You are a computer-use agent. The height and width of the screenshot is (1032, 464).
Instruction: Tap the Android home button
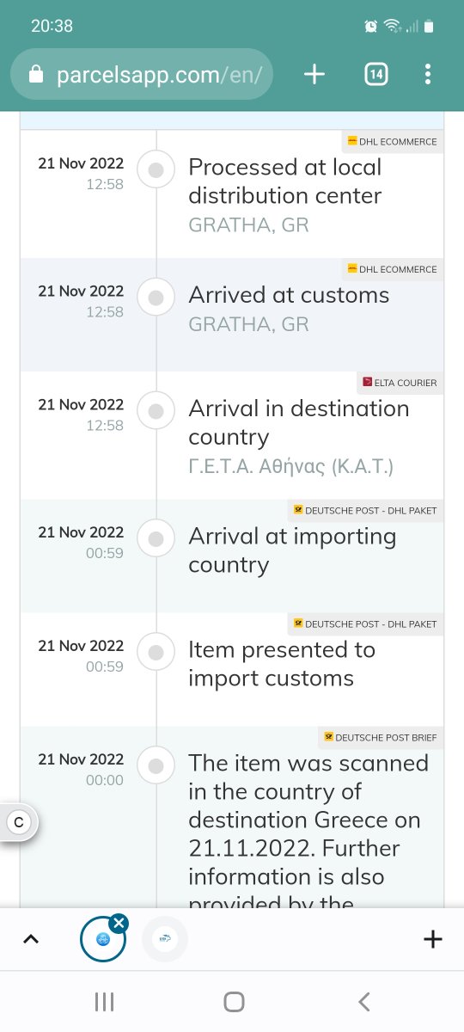(233, 1001)
